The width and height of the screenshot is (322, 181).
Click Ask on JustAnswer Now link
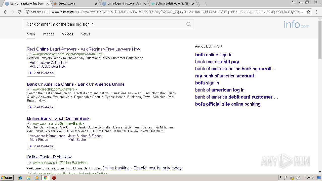coord(48,66)
